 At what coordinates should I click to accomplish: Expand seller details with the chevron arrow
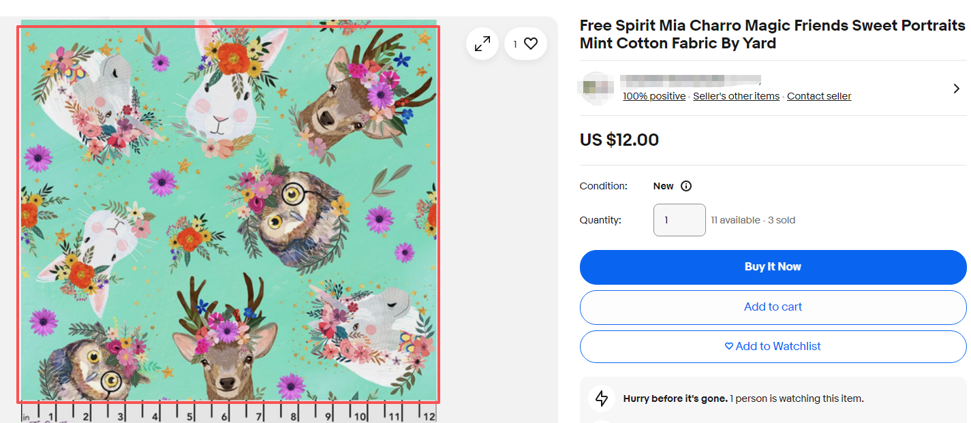pyautogui.click(x=957, y=89)
